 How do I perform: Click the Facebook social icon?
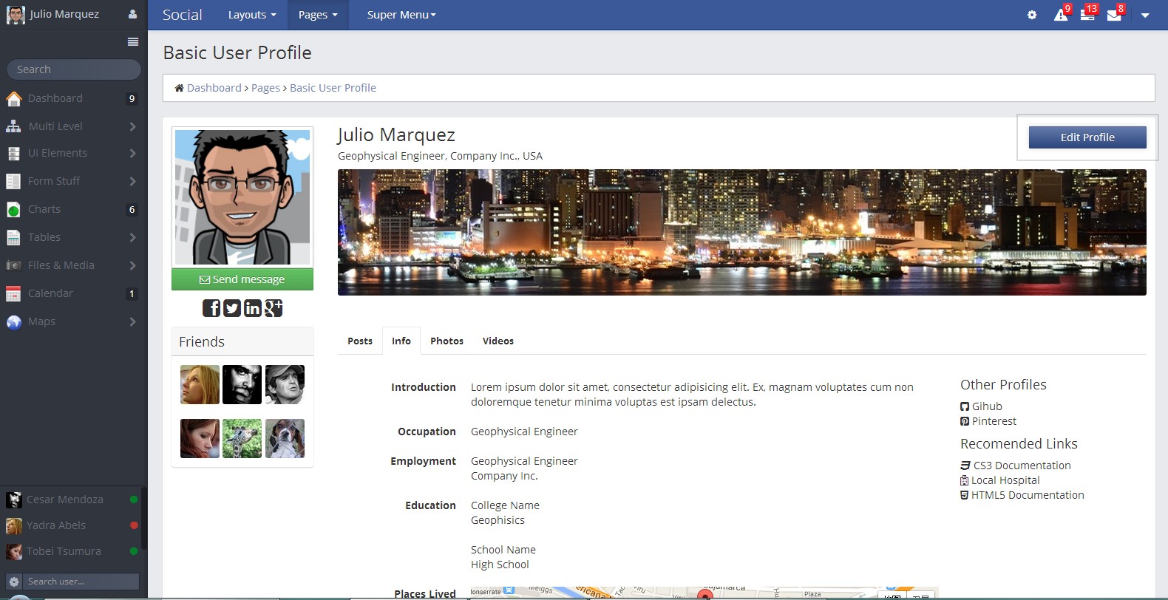211,308
